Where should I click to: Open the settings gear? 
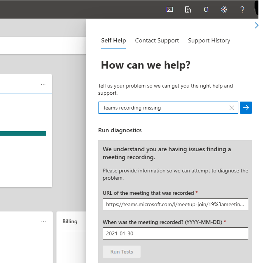pos(224,9)
